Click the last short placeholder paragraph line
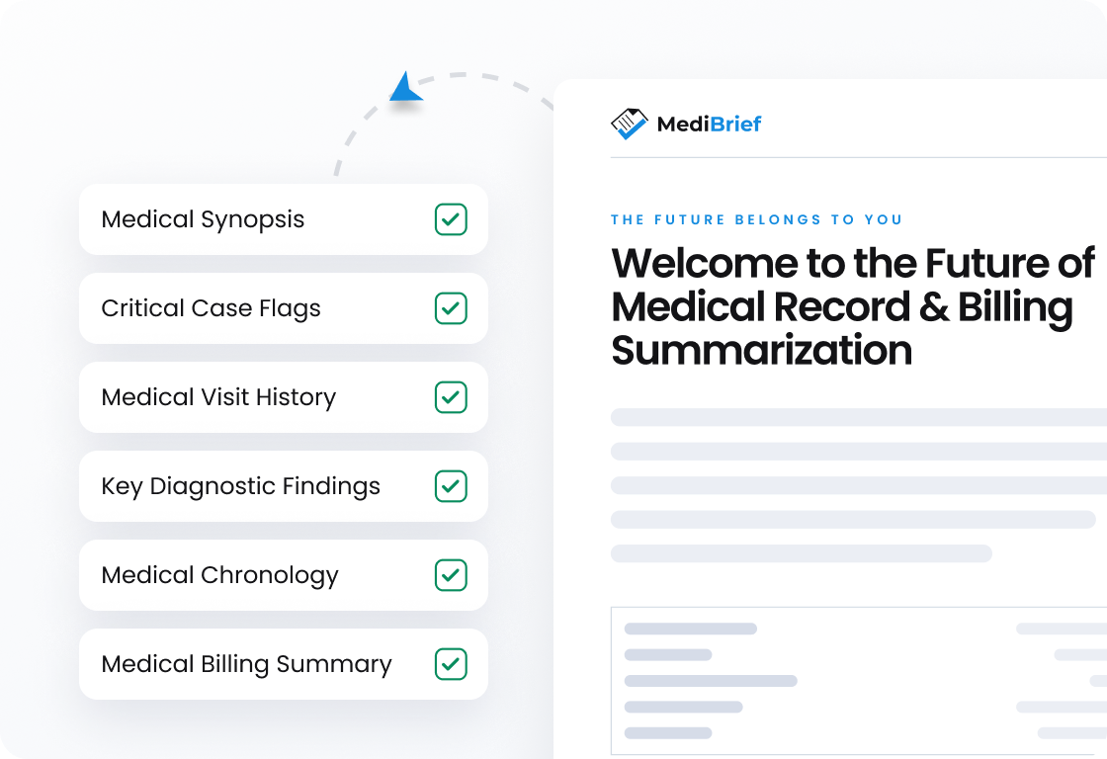 click(801, 553)
